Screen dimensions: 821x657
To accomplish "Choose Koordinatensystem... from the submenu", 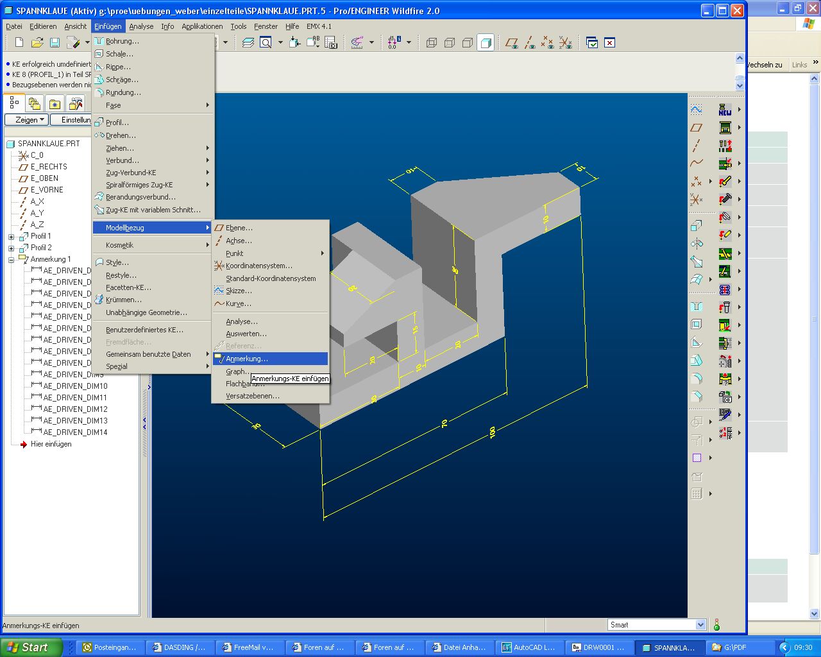I will [270, 266].
